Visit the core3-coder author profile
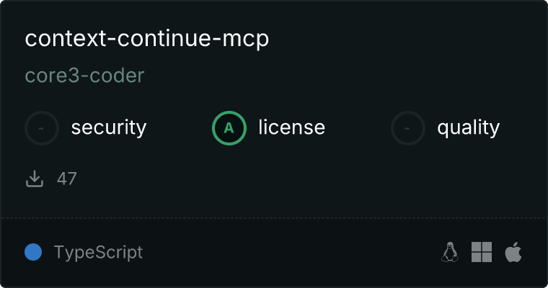 click(84, 76)
